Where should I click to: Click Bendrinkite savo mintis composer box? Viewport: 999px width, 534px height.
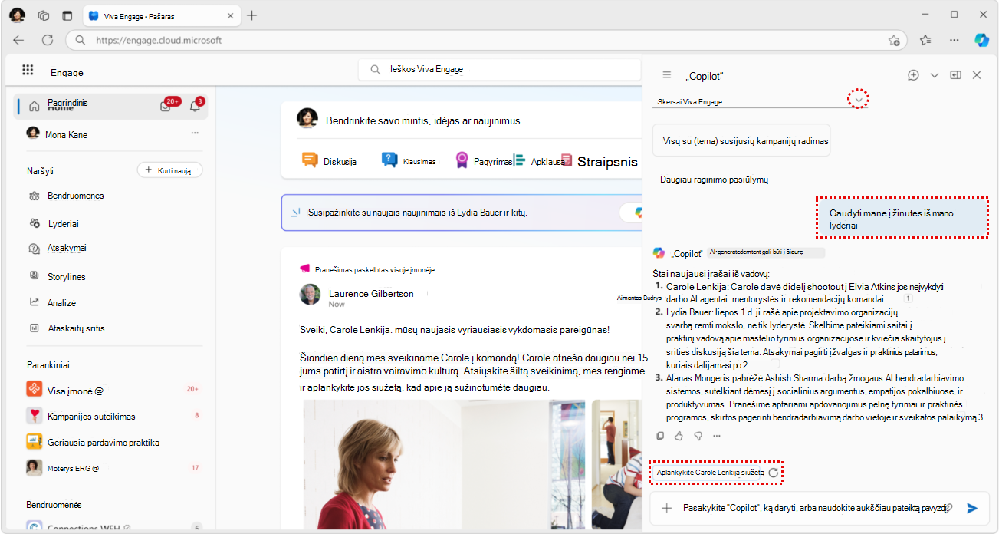pos(423,120)
